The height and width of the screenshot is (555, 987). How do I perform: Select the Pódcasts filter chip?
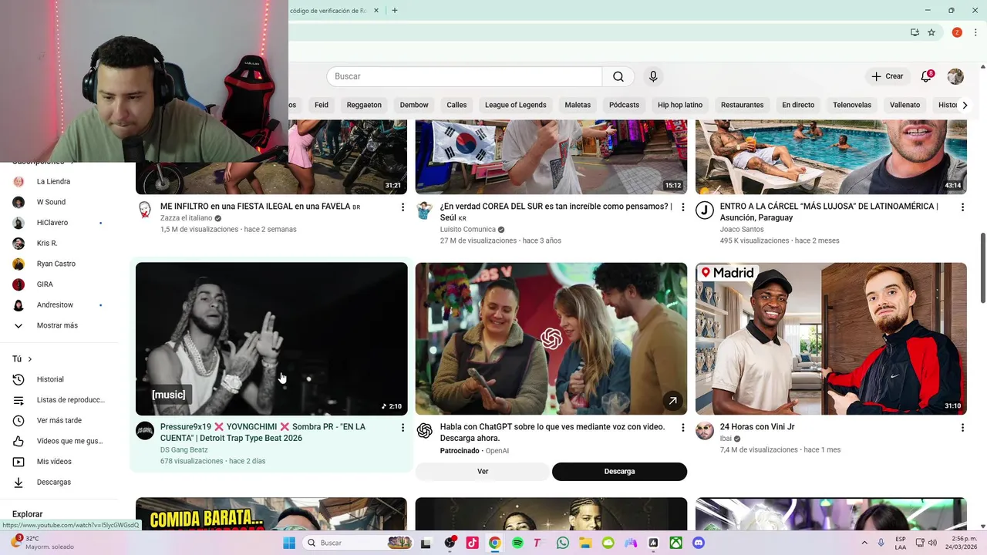click(x=624, y=105)
